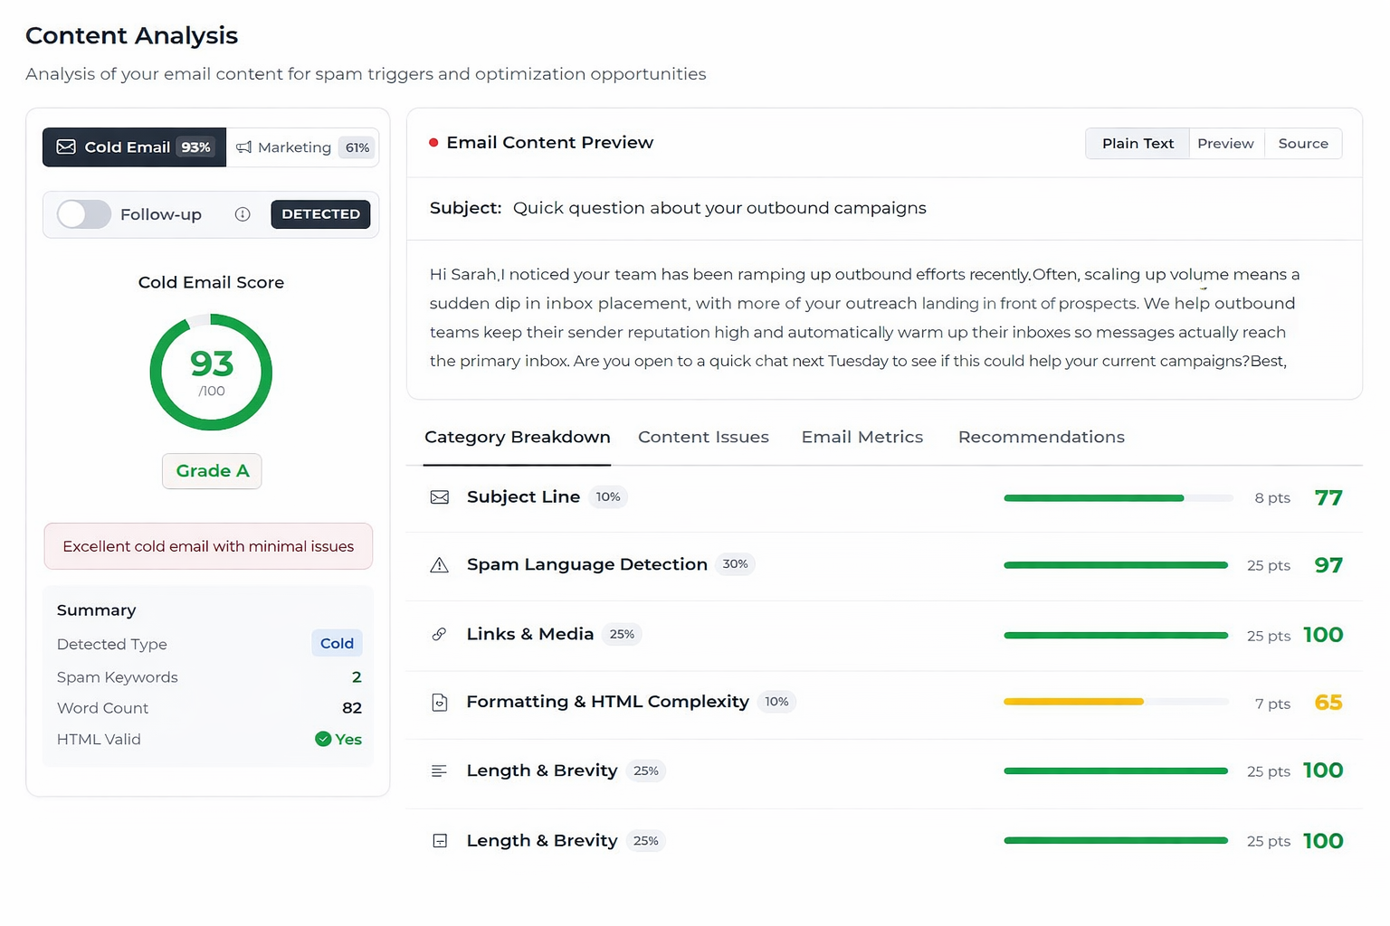
Task: Click the text lines icon beside the first Length & Brevity row
Action: pyautogui.click(x=439, y=771)
